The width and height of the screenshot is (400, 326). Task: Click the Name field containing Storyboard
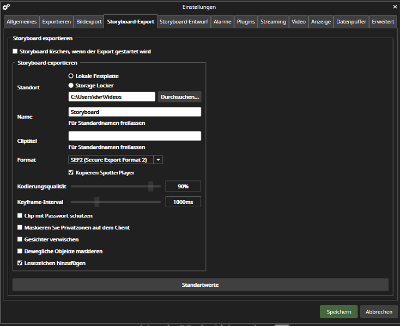135,112
